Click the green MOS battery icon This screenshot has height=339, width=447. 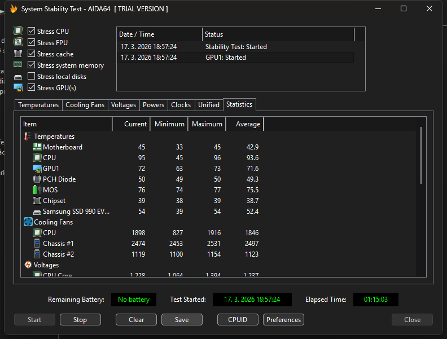(x=37, y=190)
